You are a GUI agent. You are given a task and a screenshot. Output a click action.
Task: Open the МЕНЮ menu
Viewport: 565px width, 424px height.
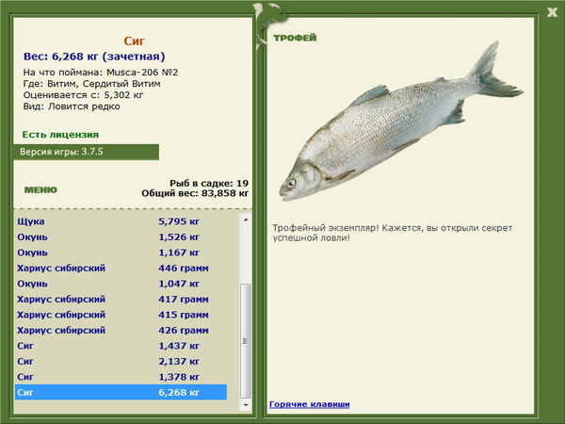(40, 190)
